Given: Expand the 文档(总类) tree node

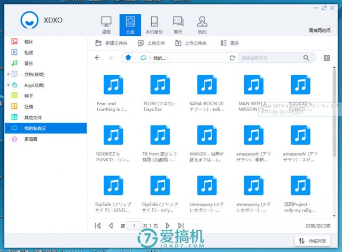Looking at the screenshot, I should point(9,74).
